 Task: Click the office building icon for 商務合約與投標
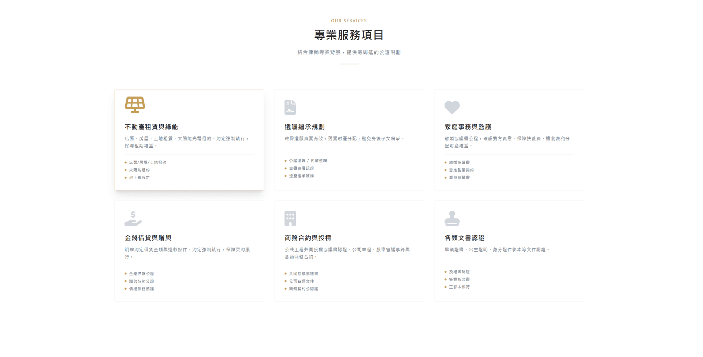click(290, 218)
